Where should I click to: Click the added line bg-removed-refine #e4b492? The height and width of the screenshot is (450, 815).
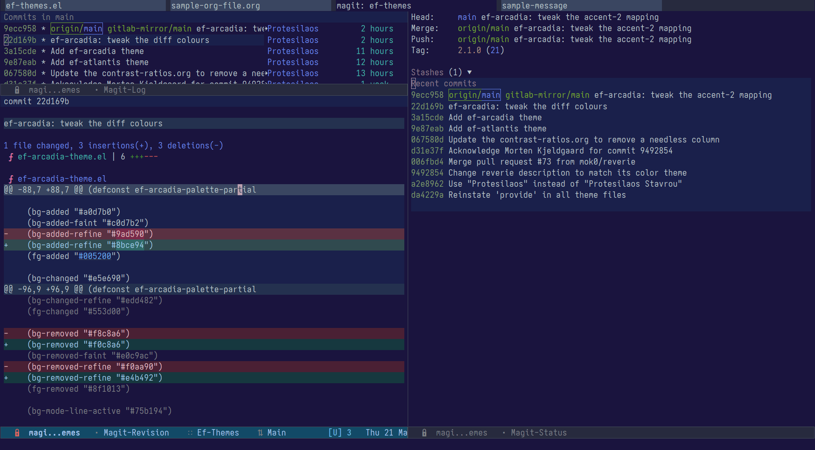tap(204, 378)
